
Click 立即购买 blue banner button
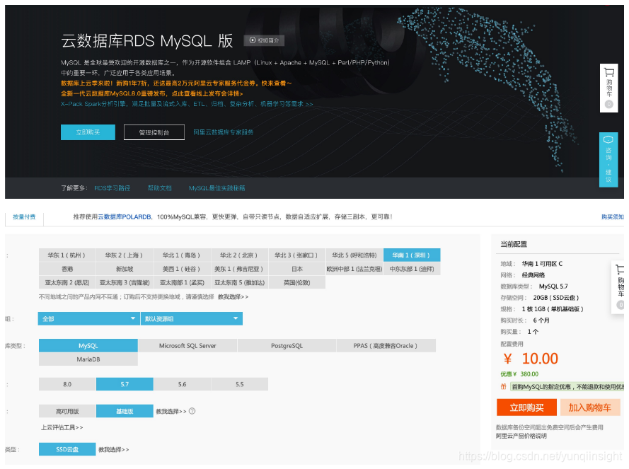88,132
